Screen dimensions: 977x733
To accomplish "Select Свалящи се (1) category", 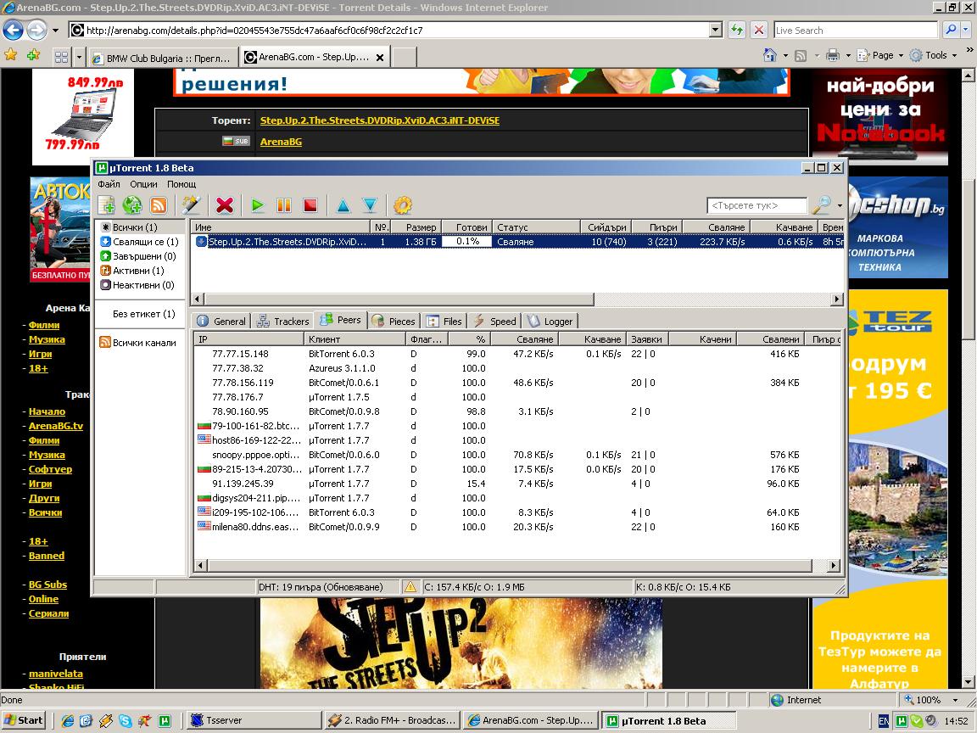I will 140,242.
